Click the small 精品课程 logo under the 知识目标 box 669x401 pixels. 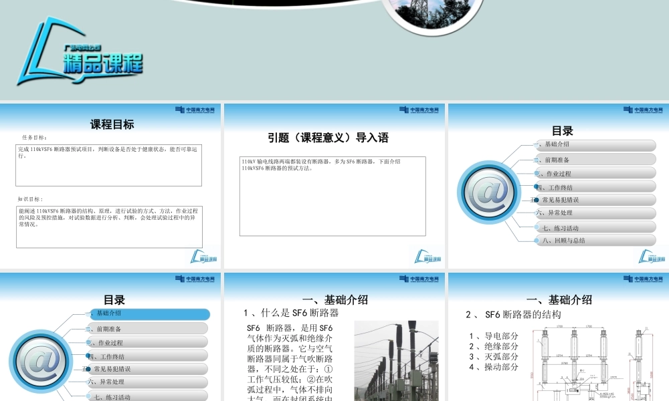coord(204,257)
